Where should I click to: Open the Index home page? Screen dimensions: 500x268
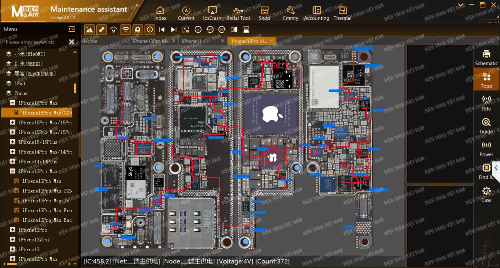(160, 13)
